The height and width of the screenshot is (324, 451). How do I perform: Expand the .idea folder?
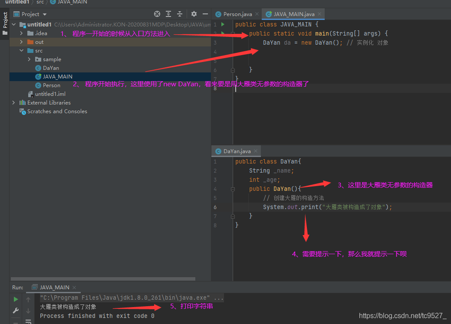(x=21, y=33)
